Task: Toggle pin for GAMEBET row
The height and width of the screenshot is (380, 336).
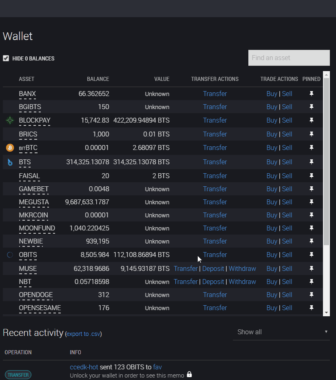Action: 312,189
